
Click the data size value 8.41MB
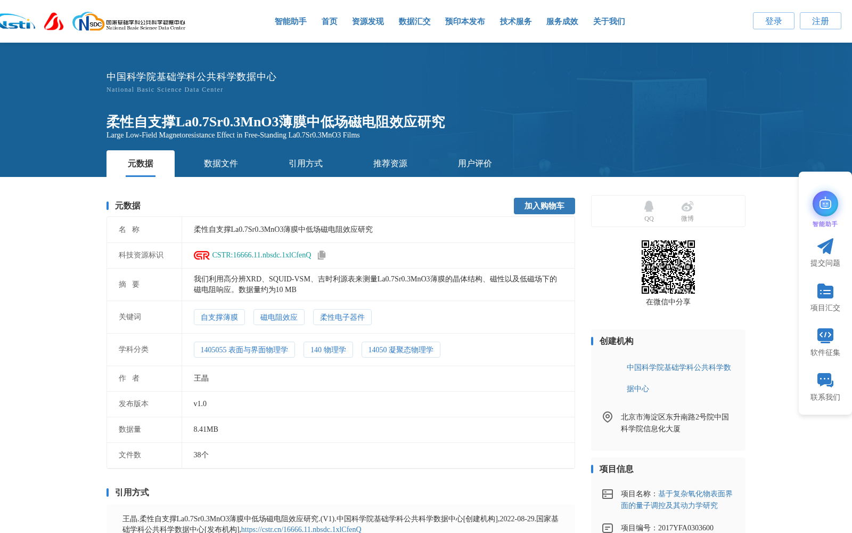[206, 430]
